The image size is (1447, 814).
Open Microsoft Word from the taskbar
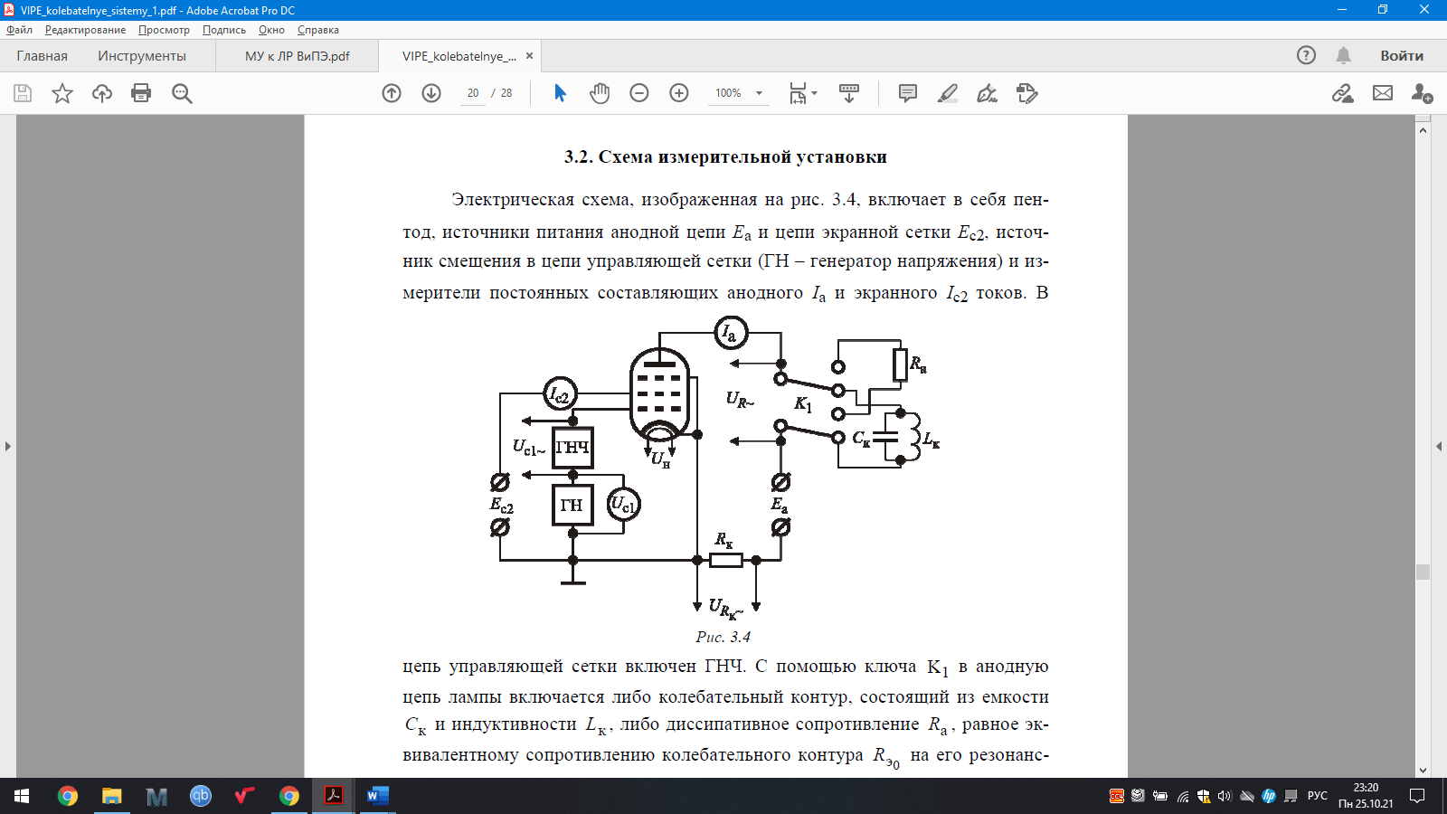point(378,796)
